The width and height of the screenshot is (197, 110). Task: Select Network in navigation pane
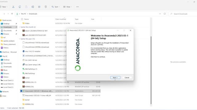5,92
